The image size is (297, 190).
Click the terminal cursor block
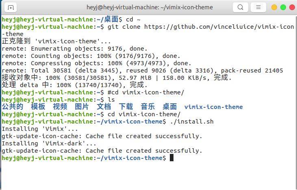171,158
